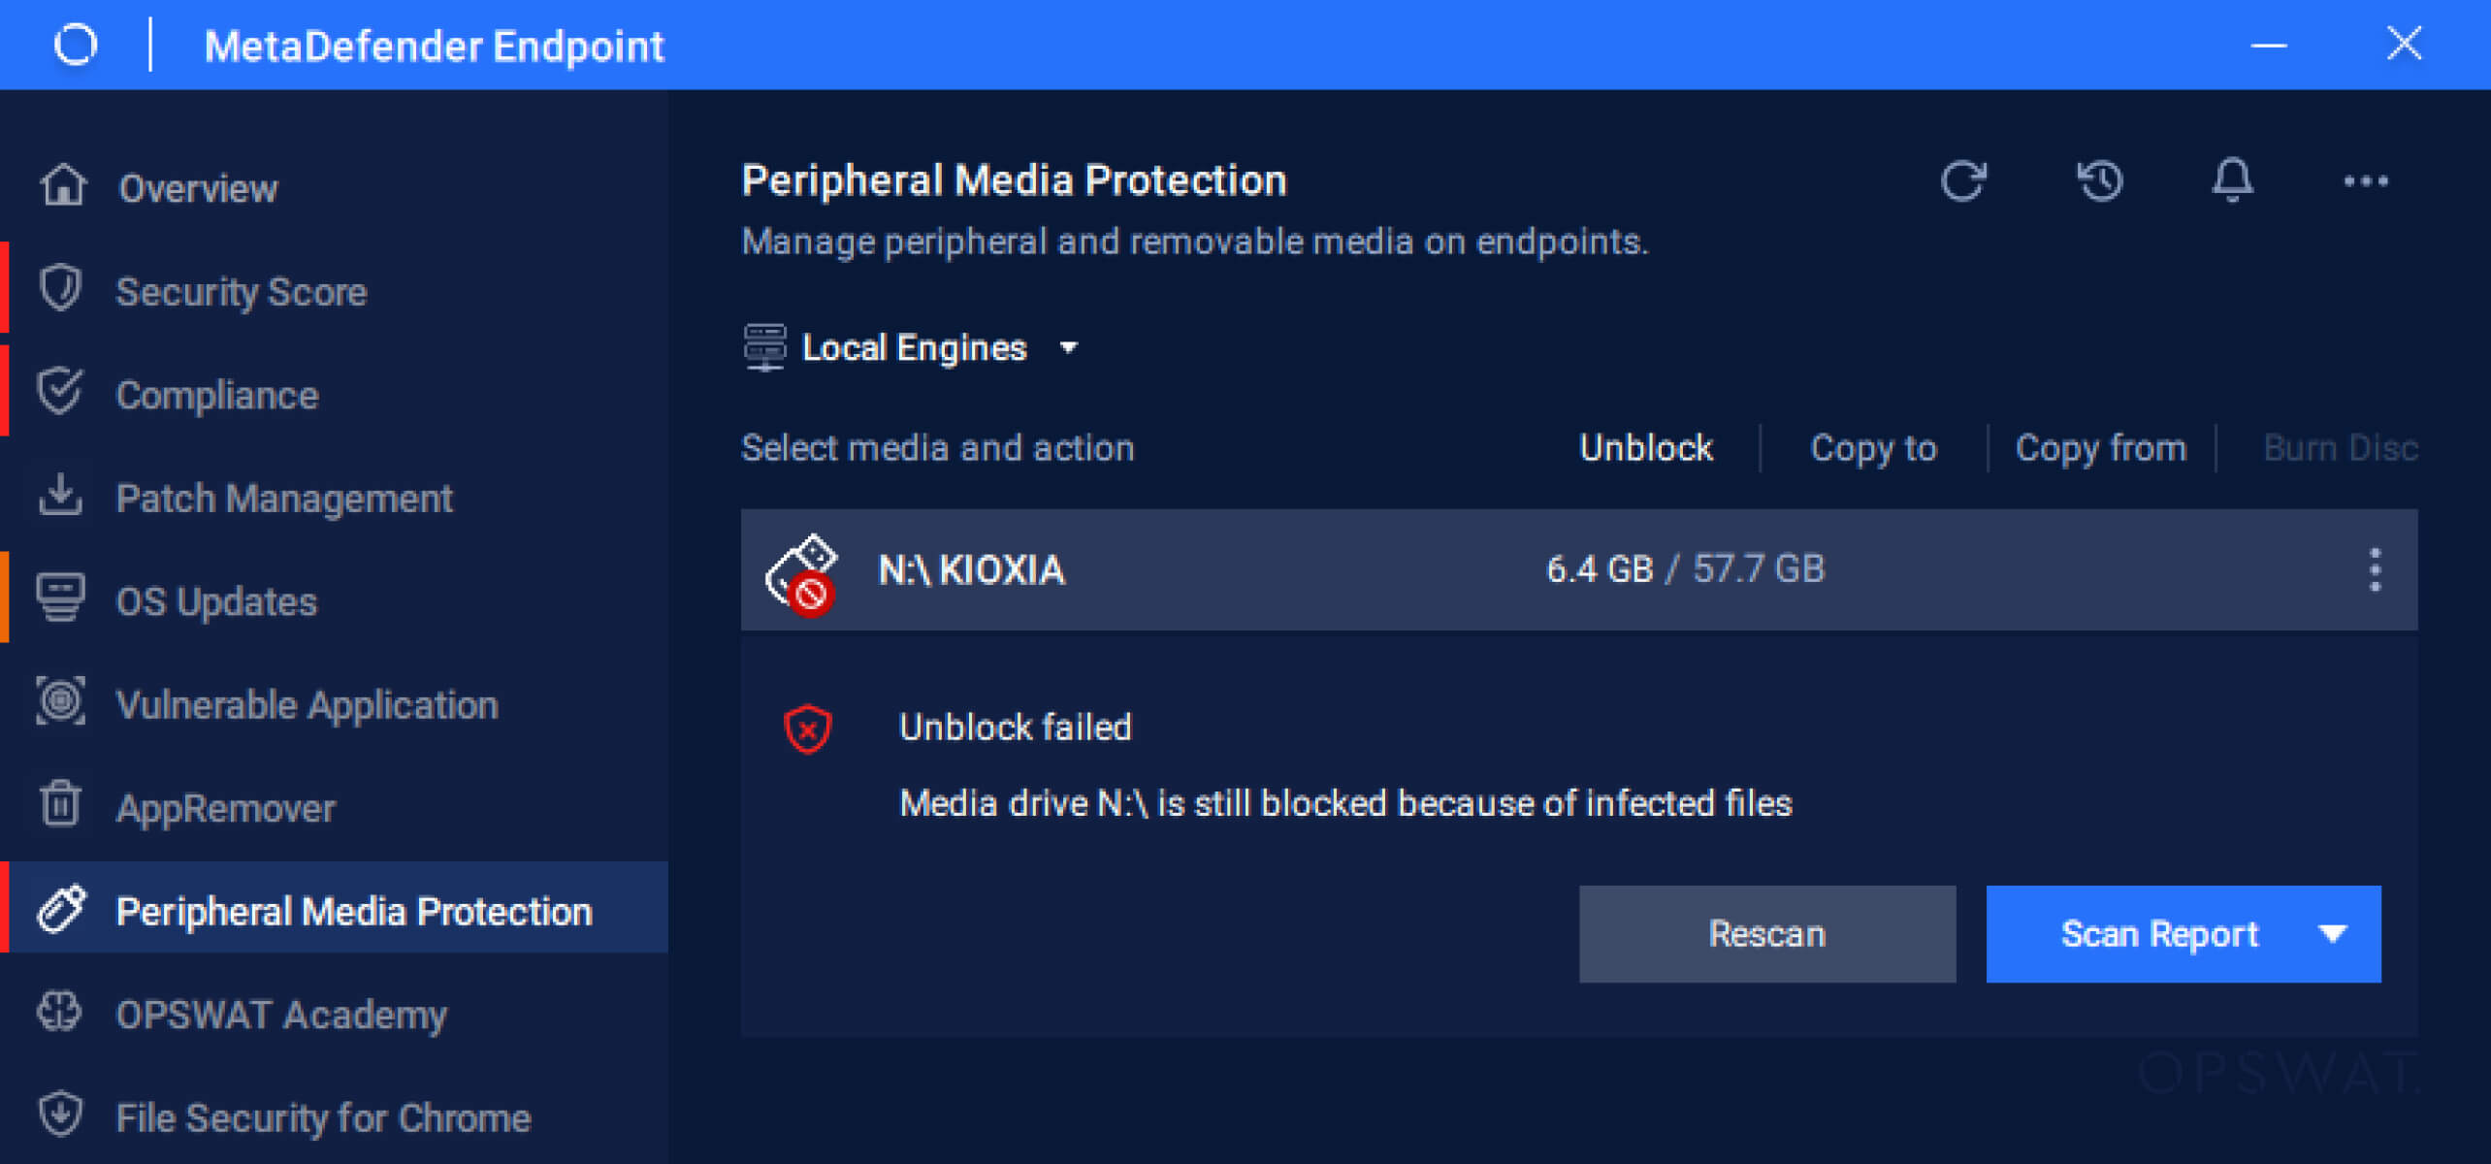Screen dimensions: 2491x1164
Task: Expand the Scan Report dropdown arrow
Action: [2332, 933]
